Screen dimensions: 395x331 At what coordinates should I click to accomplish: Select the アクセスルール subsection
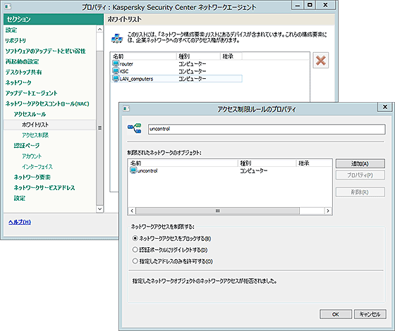30,114
